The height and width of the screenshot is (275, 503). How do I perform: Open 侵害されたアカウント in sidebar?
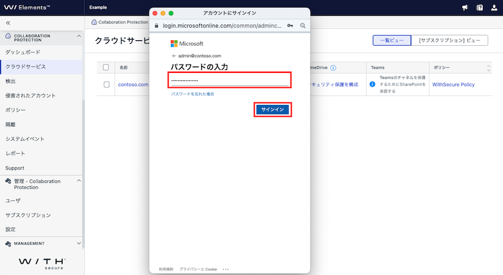[41, 95]
